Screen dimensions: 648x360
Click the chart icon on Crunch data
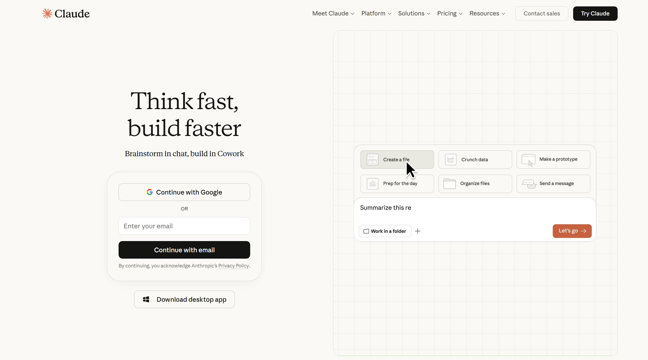pyautogui.click(x=451, y=160)
